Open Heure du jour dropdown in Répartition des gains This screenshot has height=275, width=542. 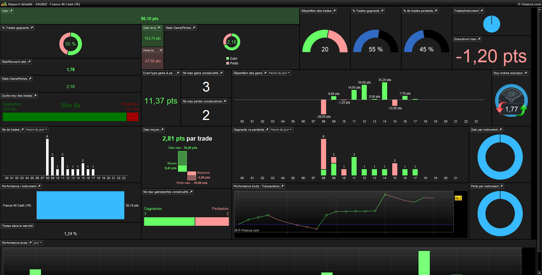coord(279,73)
